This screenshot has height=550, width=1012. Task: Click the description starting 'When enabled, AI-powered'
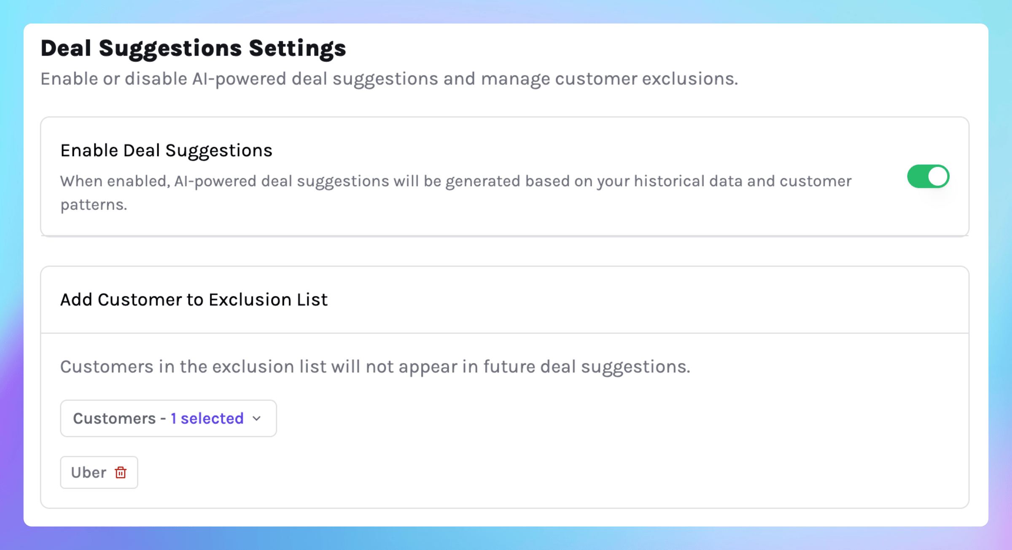(x=455, y=181)
